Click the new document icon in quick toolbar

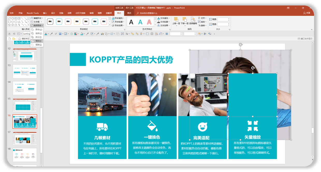(10, 39)
